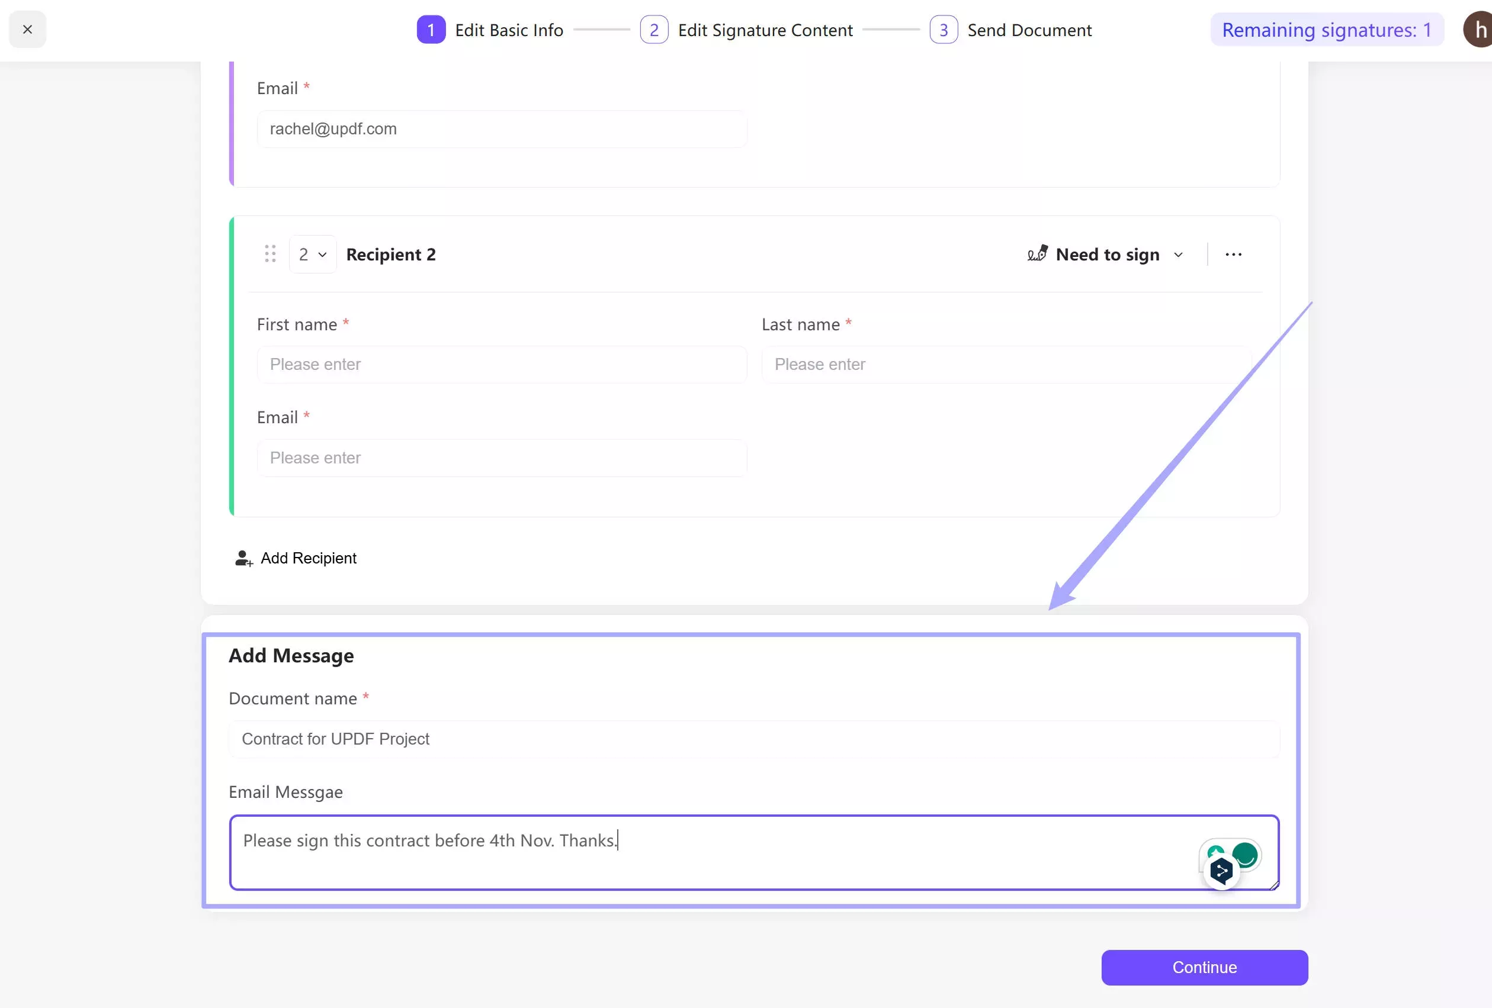Click Add Recipient to add another signer
The image size is (1492, 1008).
point(295,557)
